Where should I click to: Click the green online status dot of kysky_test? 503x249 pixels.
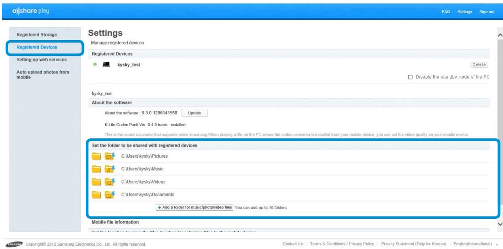(95, 64)
